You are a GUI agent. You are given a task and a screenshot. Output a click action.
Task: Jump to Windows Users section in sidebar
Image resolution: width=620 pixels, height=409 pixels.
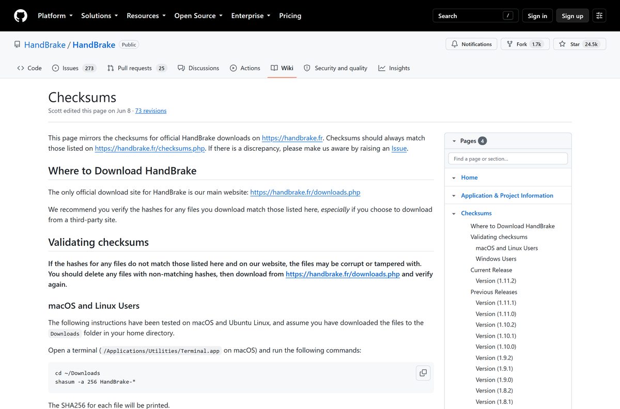click(x=496, y=259)
